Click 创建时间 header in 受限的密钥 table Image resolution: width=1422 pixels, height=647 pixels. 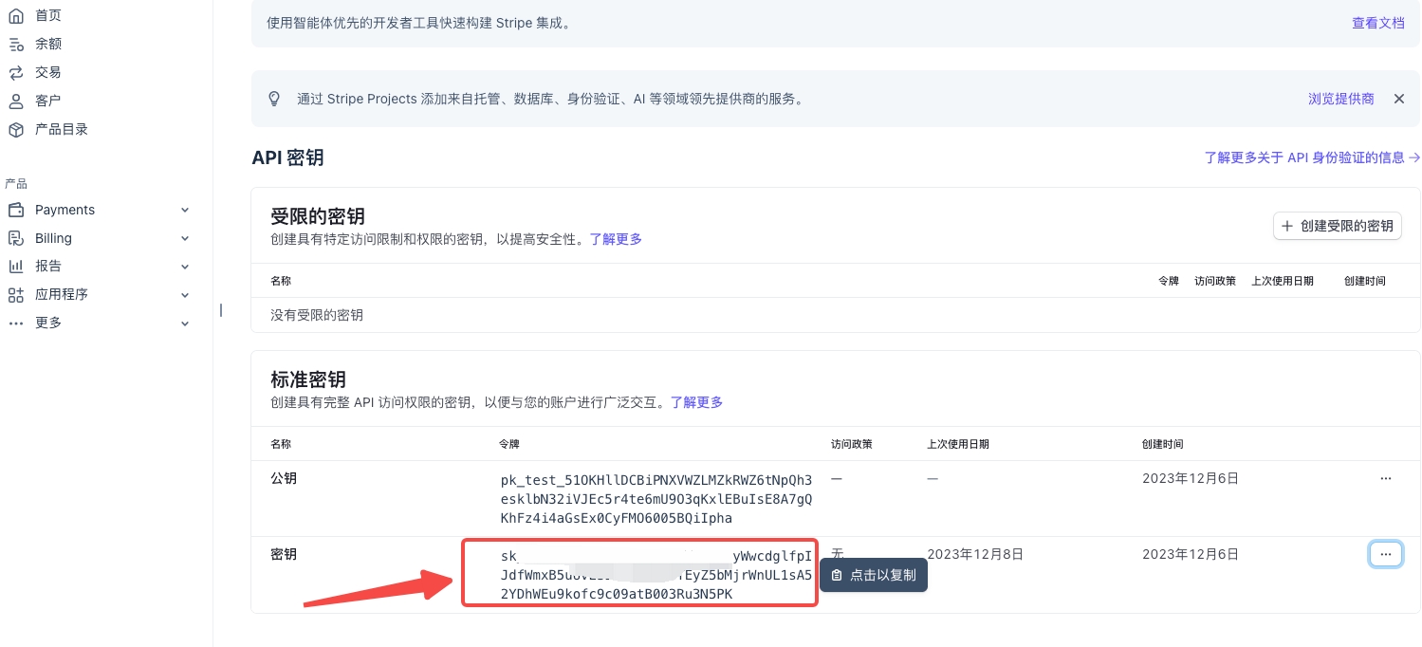1365,281
